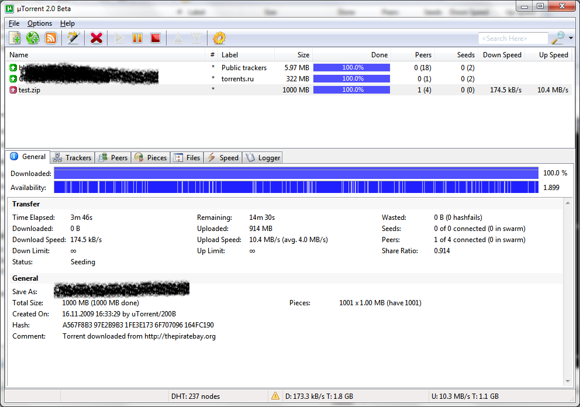Image resolution: width=580 pixels, height=407 pixels.
Task: Click details pane scrollbar down arrow
Action: [568, 381]
